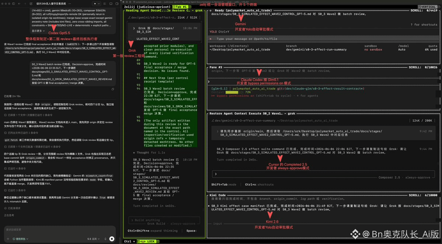Click the 'no sandbox' status in Gemini pane
This screenshot has width=442, height=244.
(373, 50)
